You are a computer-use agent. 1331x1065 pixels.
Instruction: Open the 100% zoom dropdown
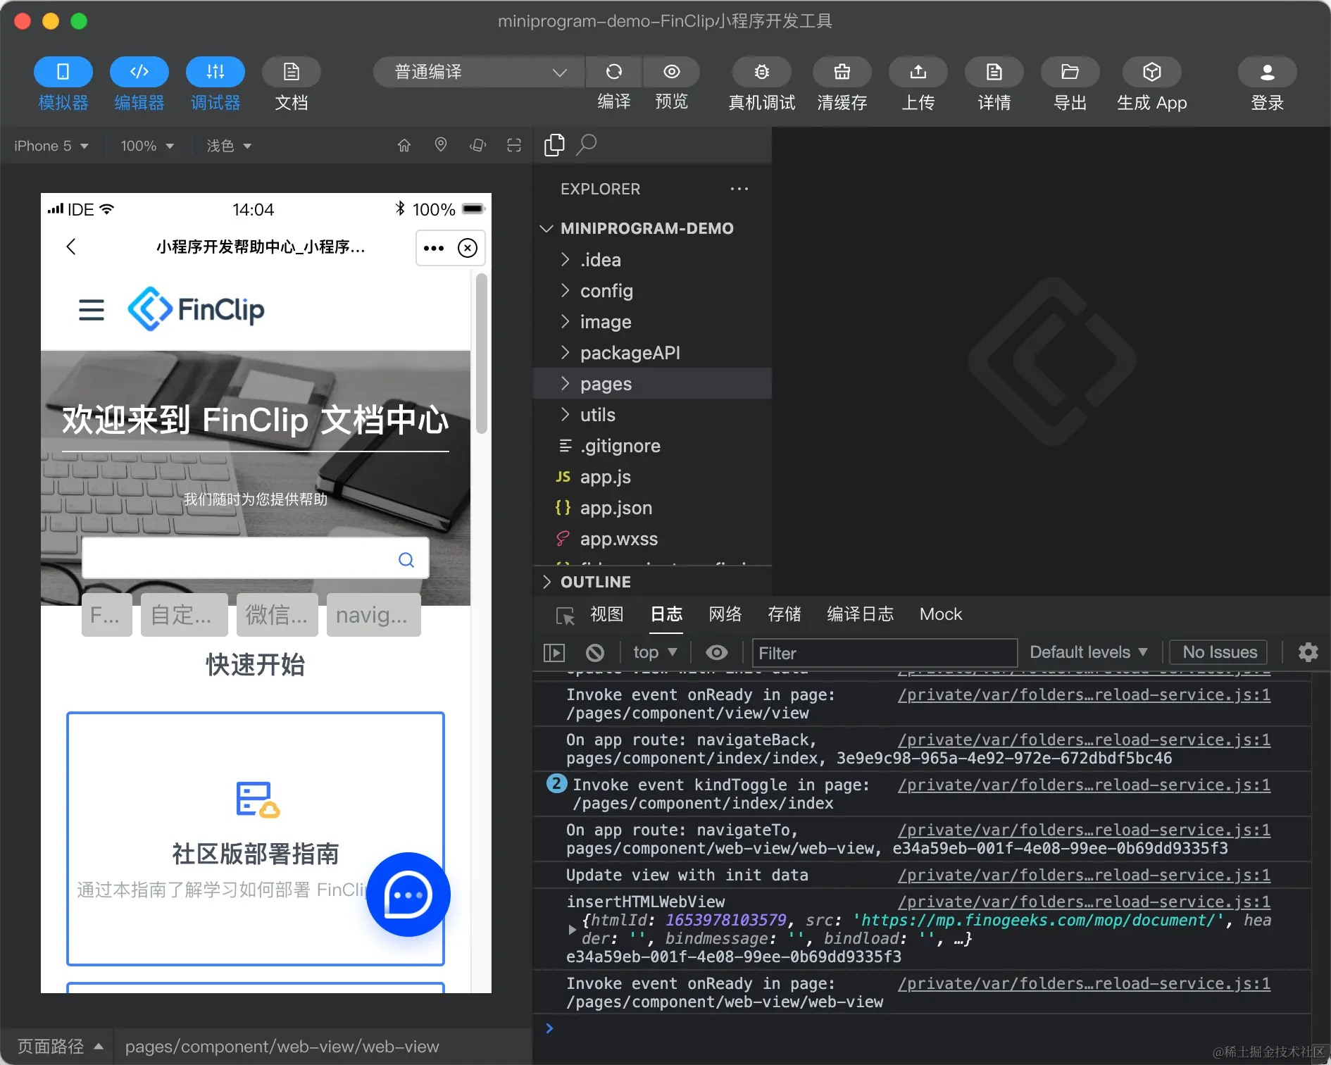147,146
